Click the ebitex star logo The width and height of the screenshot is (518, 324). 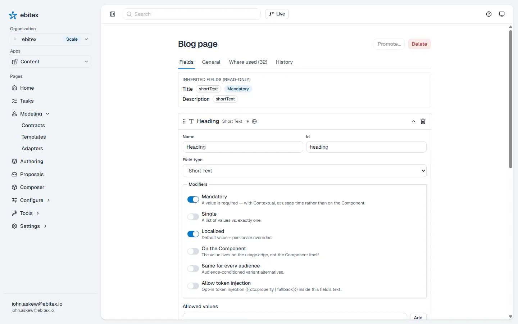(x=13, y=15)
